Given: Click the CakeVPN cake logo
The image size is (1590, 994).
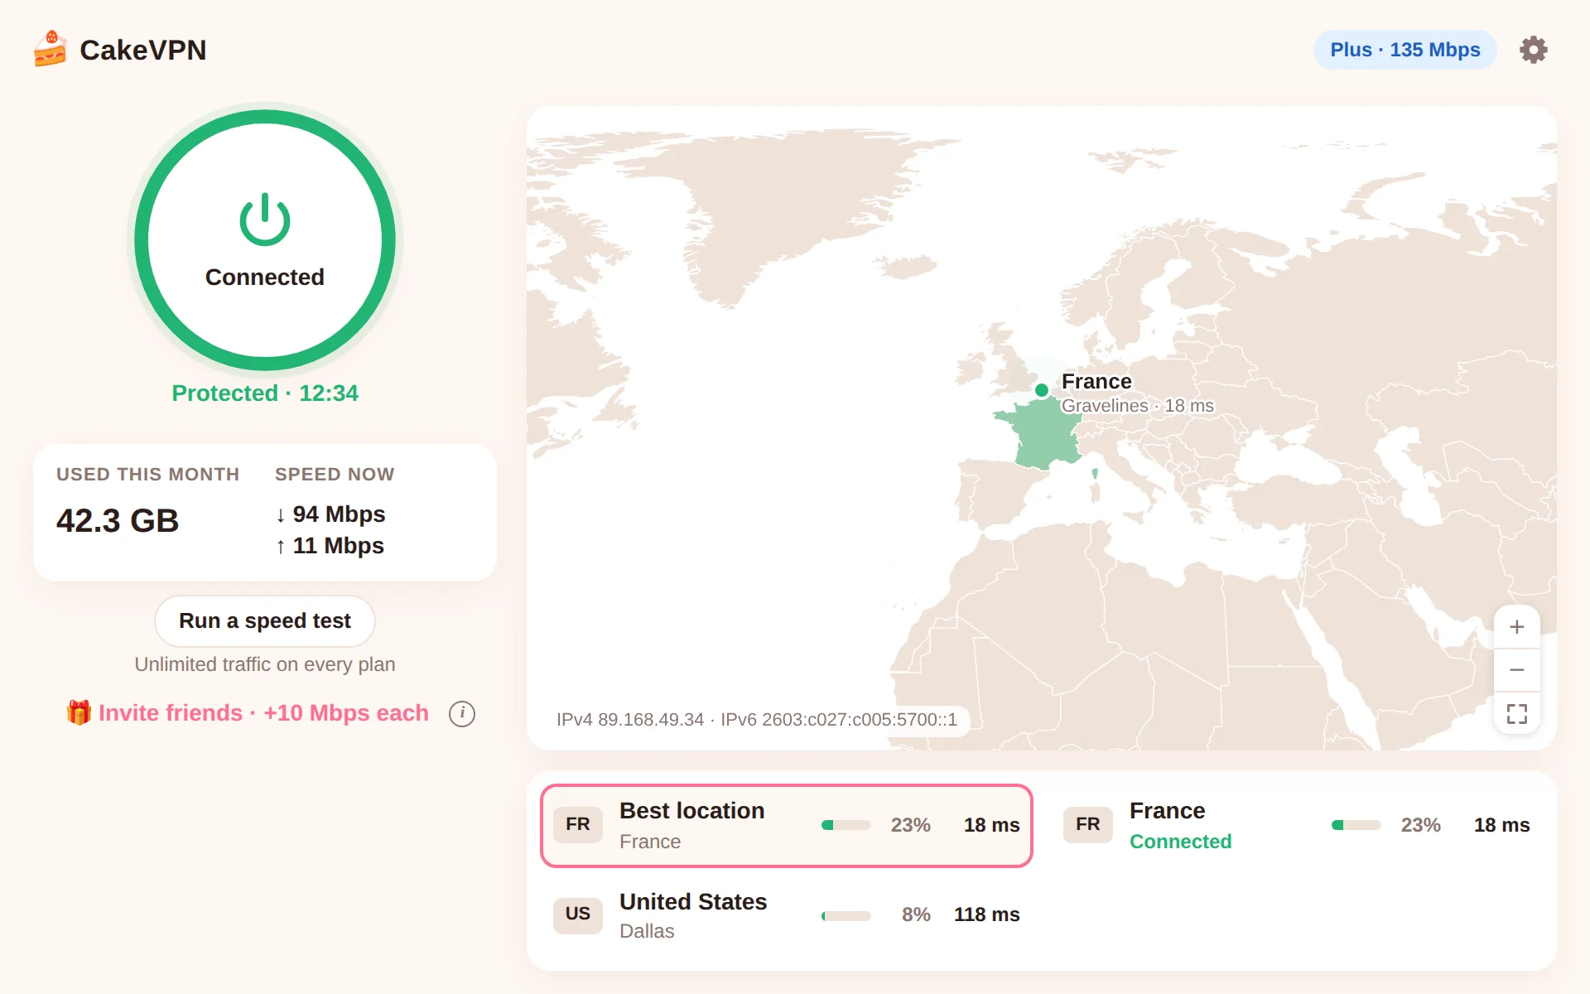Looking at the screenshot, I should (x=50, y=50).
